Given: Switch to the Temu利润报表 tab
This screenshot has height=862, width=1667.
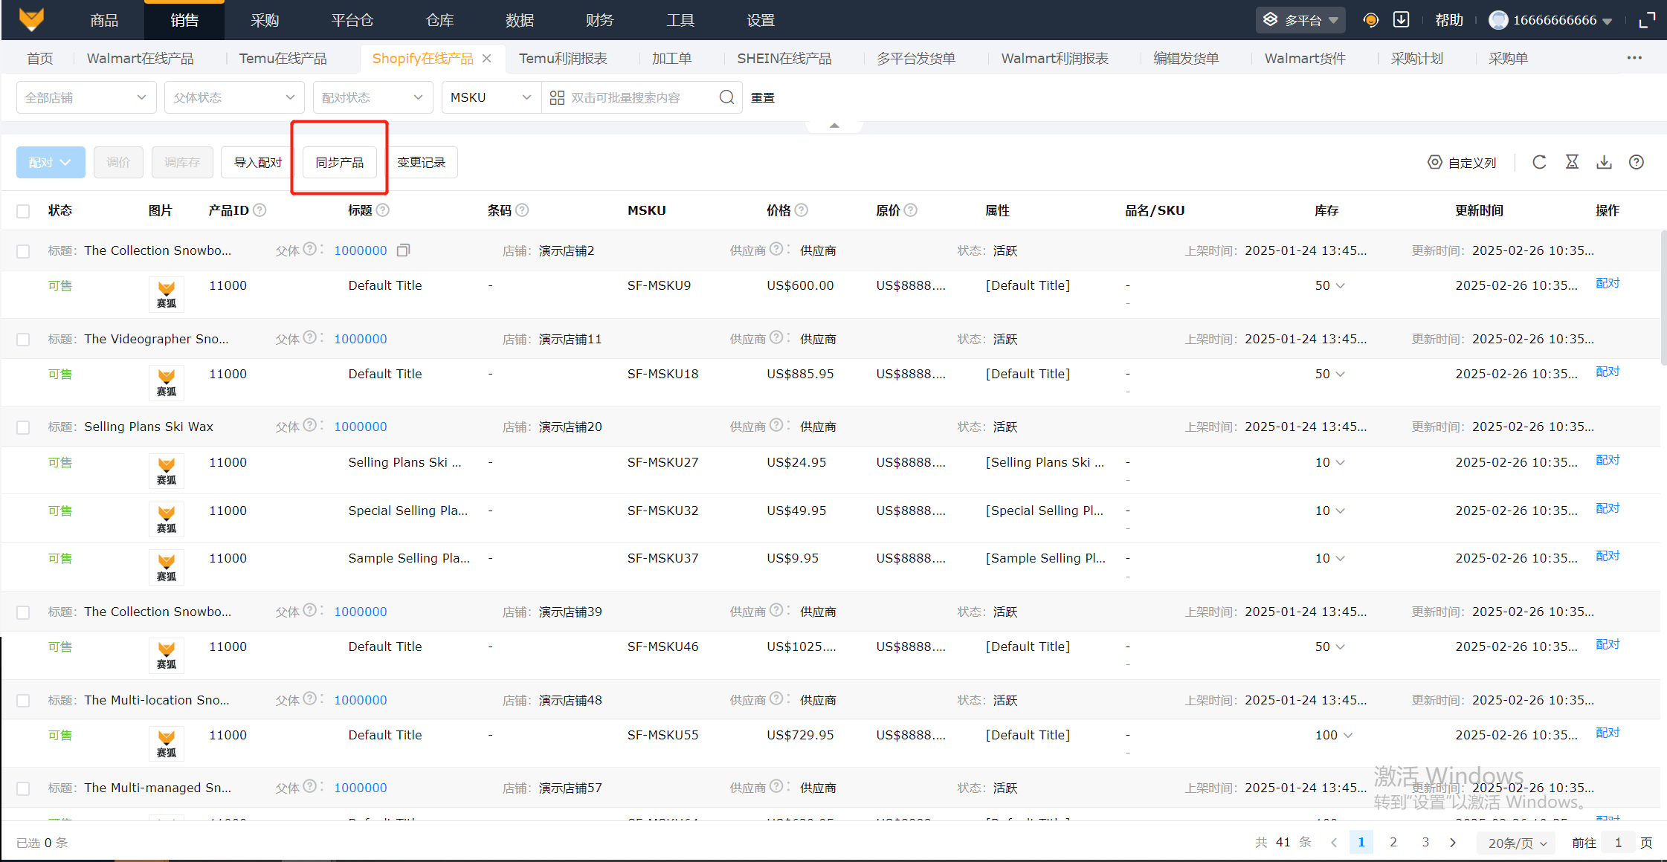Looking at the screenshot, I should point(563,58).
